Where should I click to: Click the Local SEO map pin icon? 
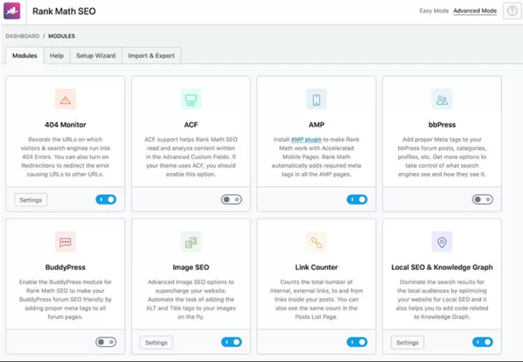(442, 242)
